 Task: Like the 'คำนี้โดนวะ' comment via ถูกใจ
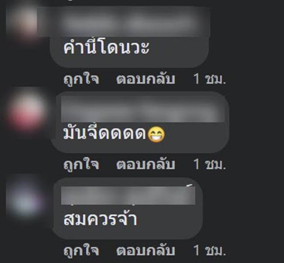pyautogui.click(x=81, y=79)
